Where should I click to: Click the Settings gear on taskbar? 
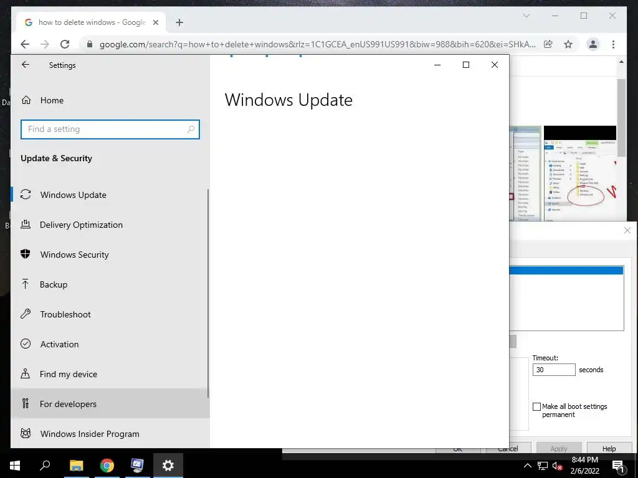168,466
